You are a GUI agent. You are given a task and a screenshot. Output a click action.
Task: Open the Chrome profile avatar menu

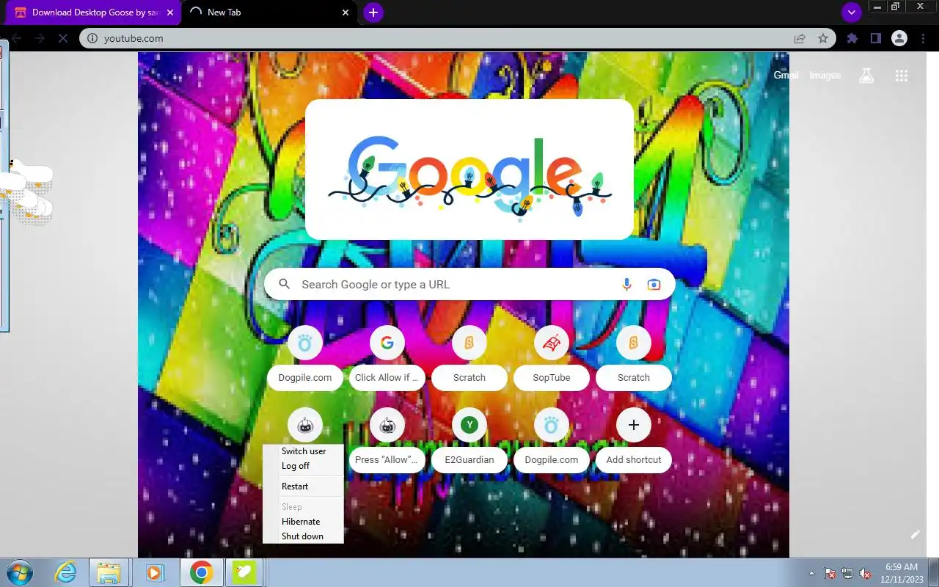pos(899,38)
